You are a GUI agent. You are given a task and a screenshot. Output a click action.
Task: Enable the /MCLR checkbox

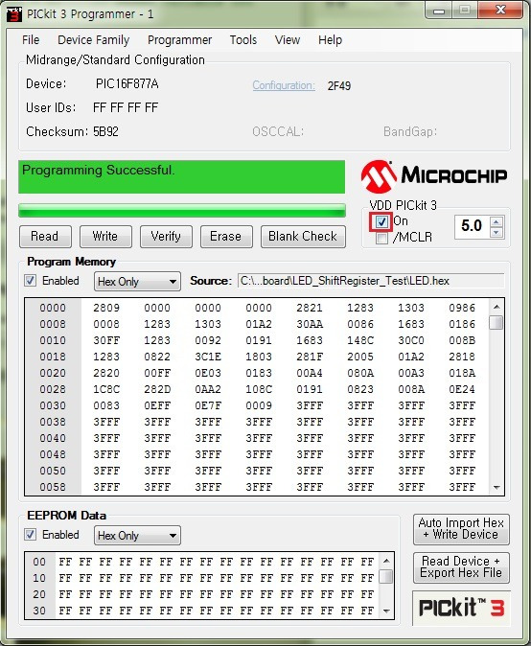tap(381, 238)
